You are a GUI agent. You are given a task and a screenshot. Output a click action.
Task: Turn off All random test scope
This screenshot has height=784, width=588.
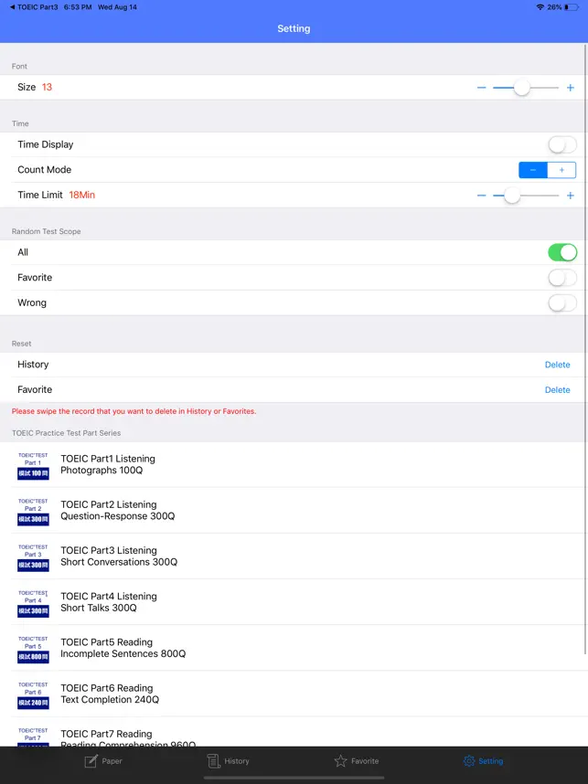tap(562, 252)
